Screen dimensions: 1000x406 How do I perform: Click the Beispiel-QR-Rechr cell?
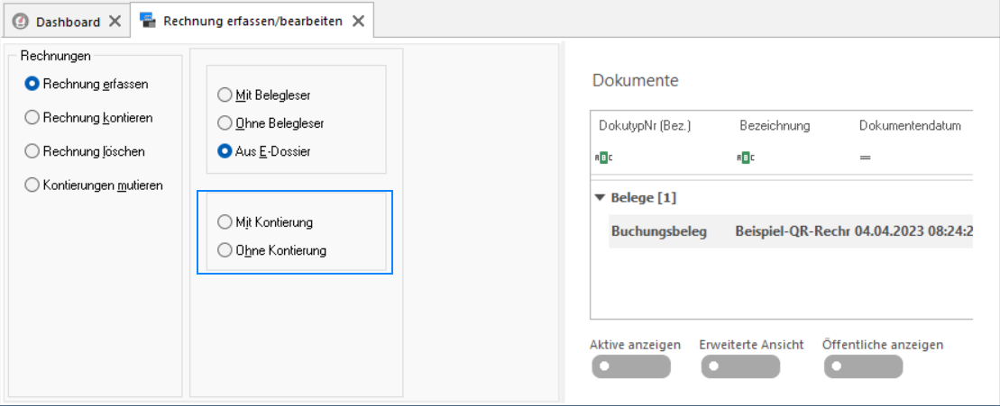pos(793,231)
